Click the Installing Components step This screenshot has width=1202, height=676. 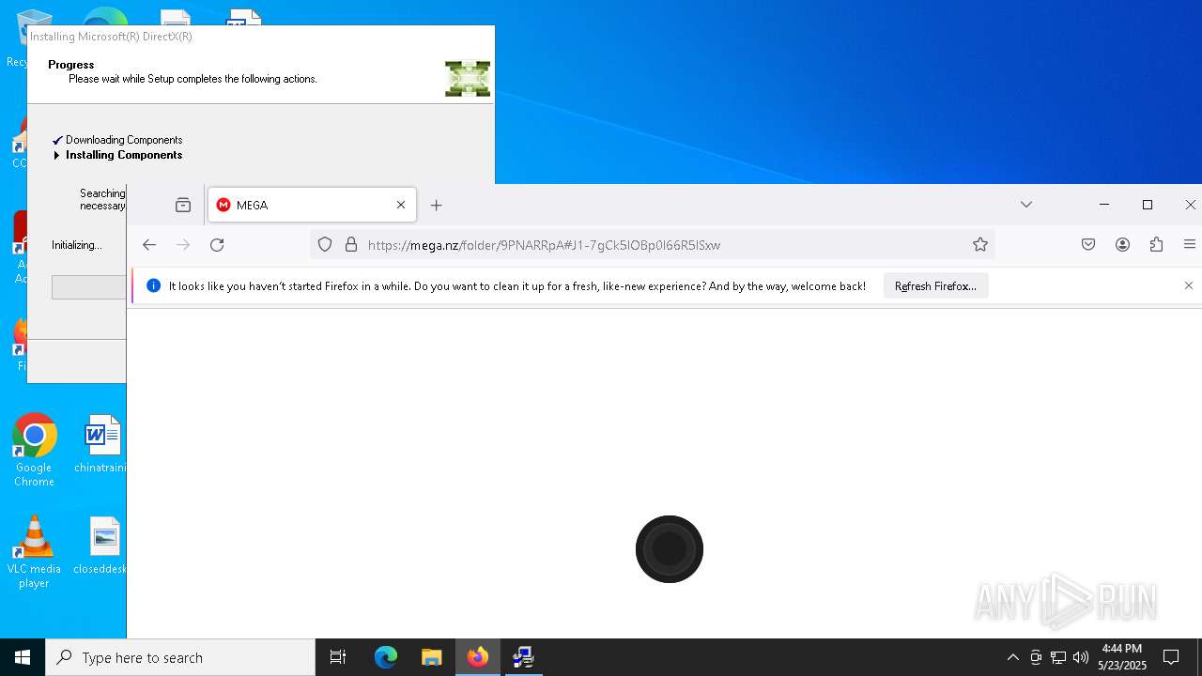124,155
